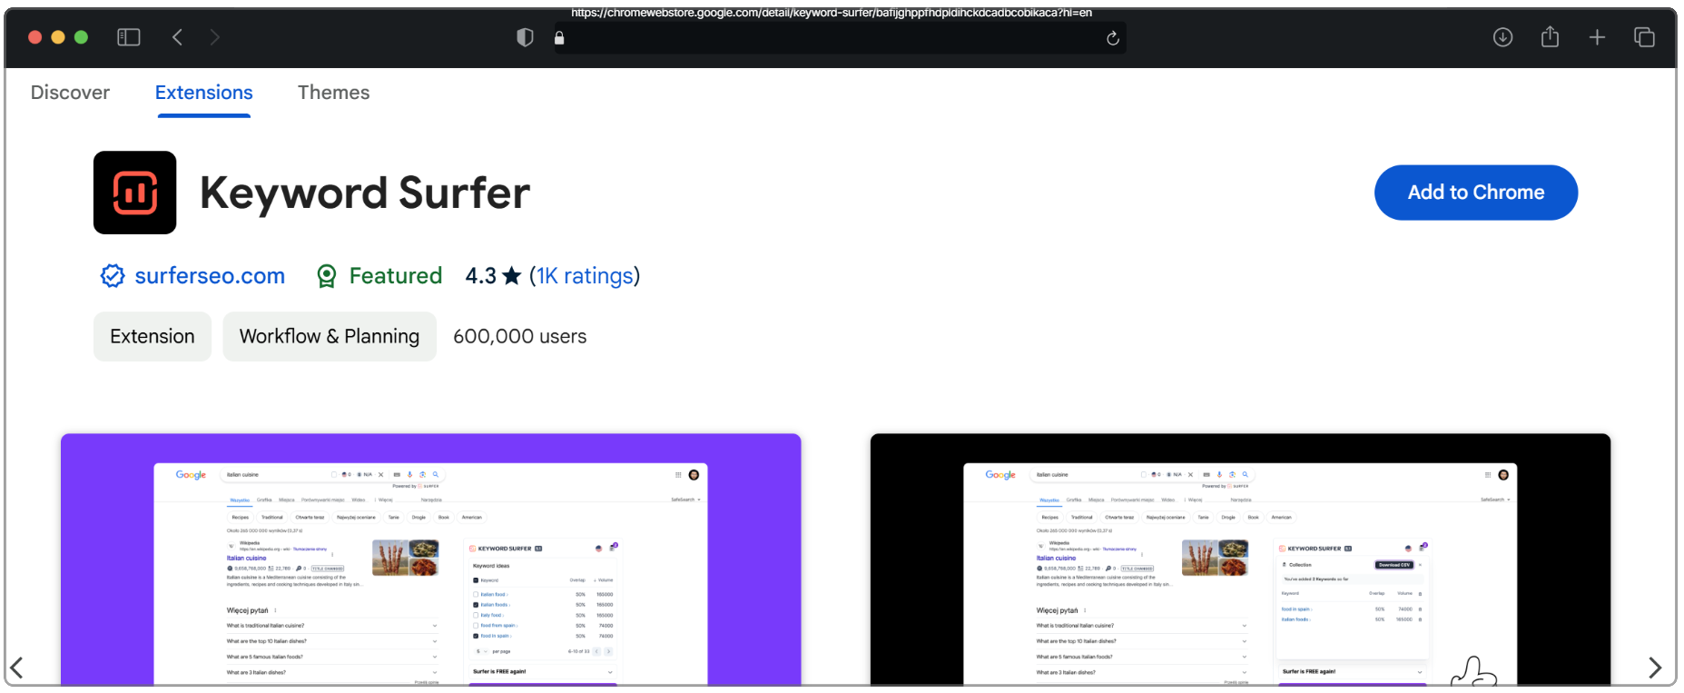The height and width of the screenshot is (693, 1684).
Task: Click the Share icon in toolbar
Action: click(1551, 36)
